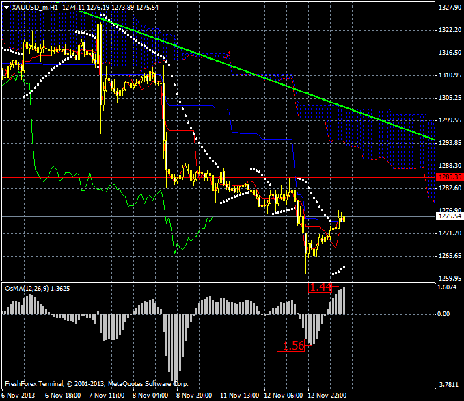
Task: Click the 0.00 level on OsMA scale
Action: coord(444,314)
